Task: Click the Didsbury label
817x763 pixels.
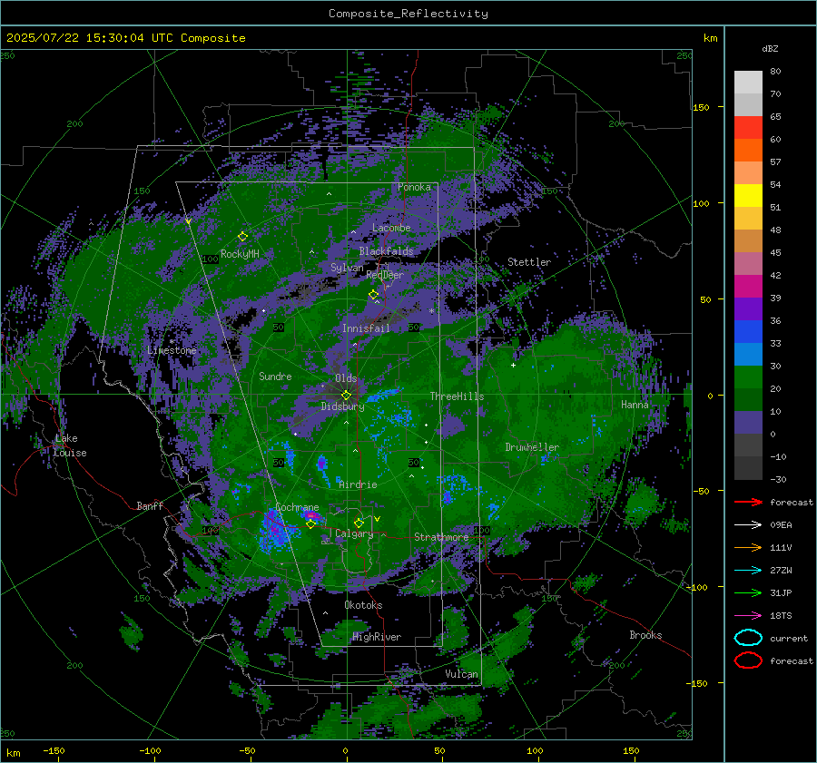Action: [342, 406]
